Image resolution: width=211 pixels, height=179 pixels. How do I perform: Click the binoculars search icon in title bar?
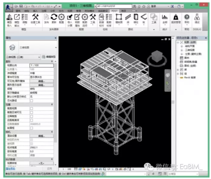135,6
